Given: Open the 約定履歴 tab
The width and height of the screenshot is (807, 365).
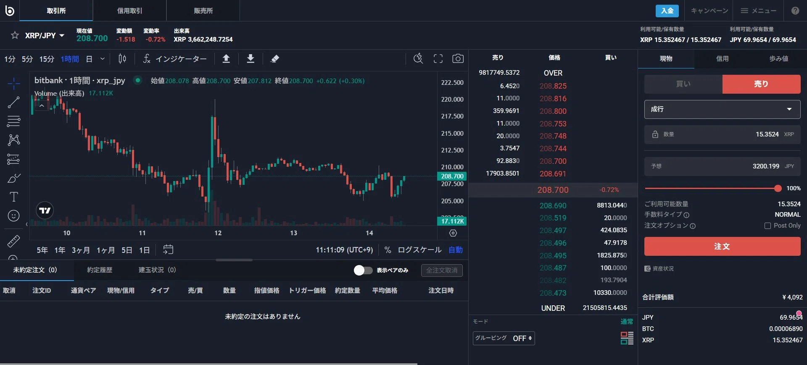Looking at the screenshot, I should (100, 270).
